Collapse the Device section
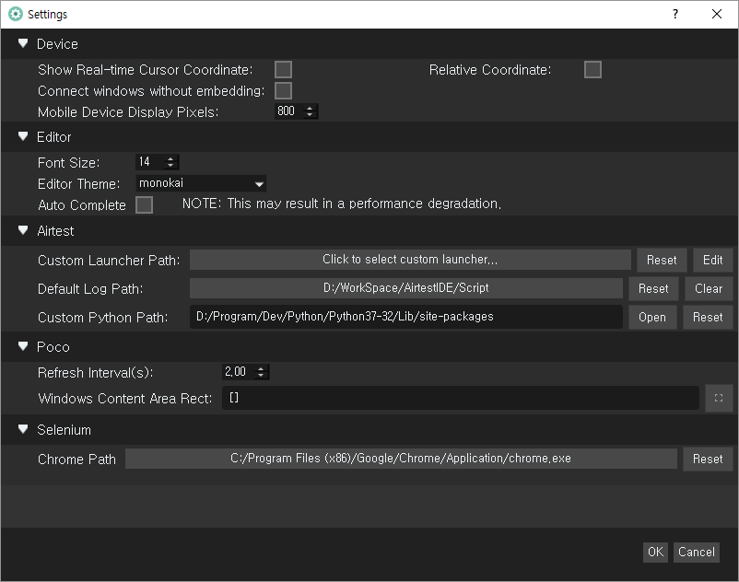 coord(23,43)
